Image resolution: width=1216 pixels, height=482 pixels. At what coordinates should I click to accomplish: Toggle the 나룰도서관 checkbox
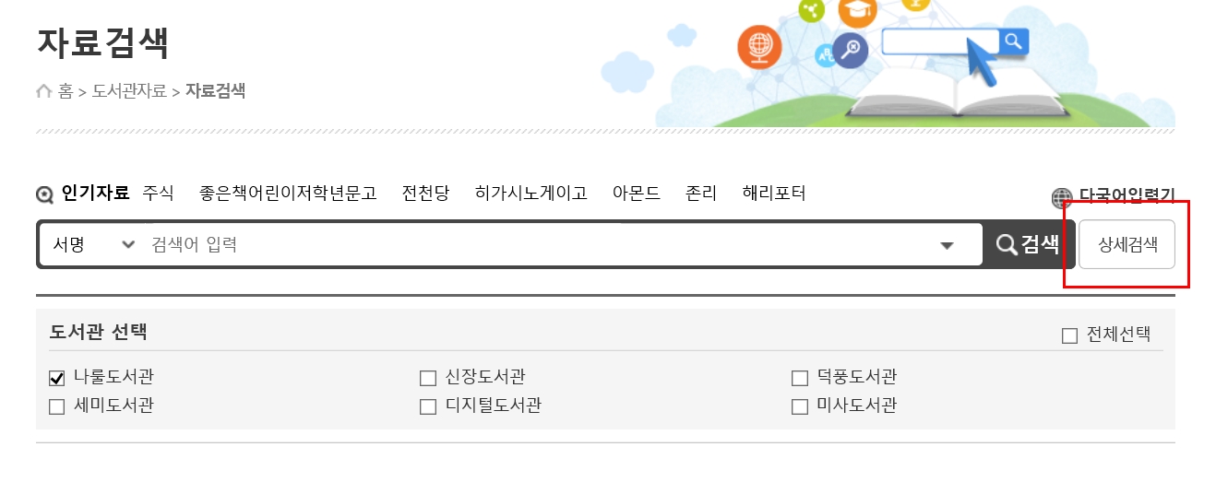57,378
